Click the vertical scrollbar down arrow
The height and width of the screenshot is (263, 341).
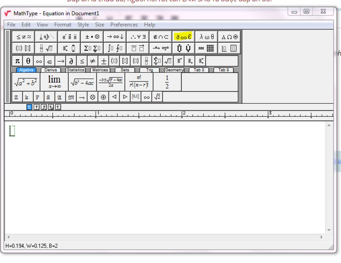[x=329, y=230]
